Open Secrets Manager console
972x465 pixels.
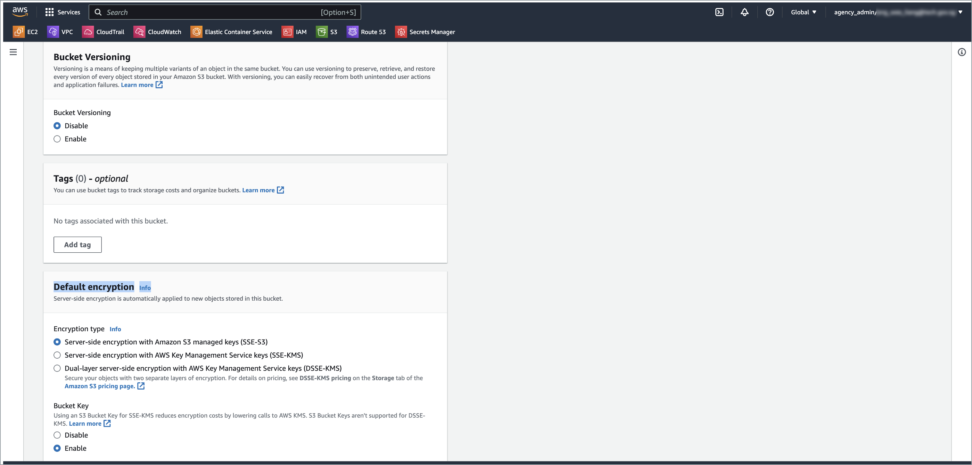coord(425,32)
